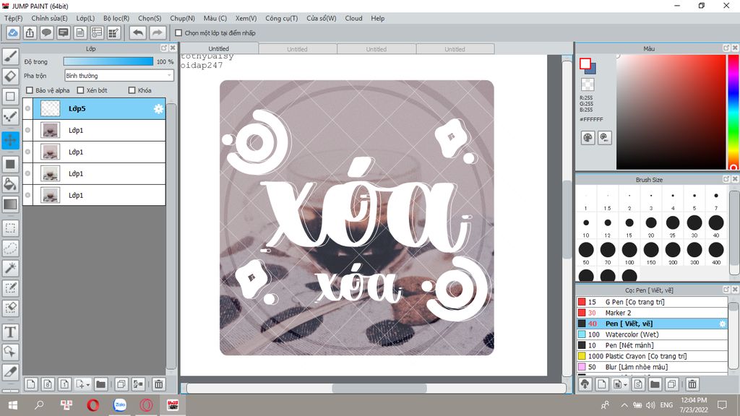Select the dotted line pen tool

(10, 116)
